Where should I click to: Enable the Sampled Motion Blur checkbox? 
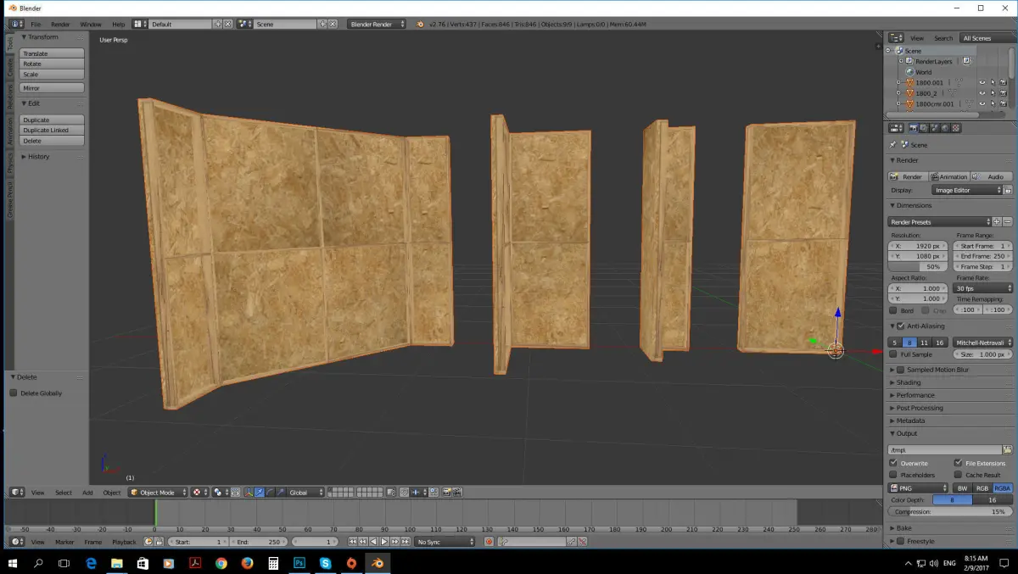tap(900, 370)
